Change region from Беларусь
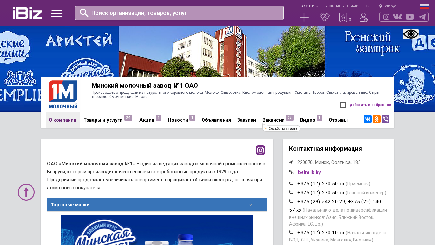The image size is (435, 245). pyautogui.click(x=388, y=6)
